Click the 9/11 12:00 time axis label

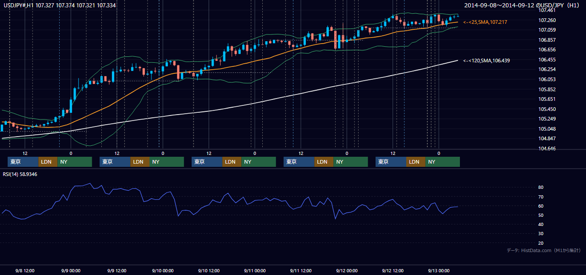[301, 270]
